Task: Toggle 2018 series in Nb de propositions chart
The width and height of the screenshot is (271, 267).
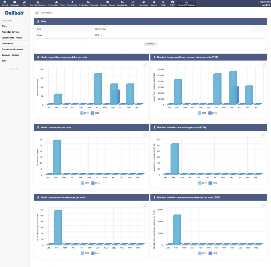Action: point(95,113)
